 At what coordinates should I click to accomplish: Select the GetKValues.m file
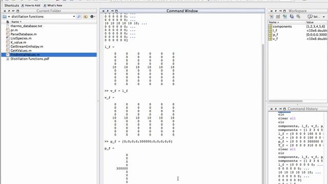(21, 51)
